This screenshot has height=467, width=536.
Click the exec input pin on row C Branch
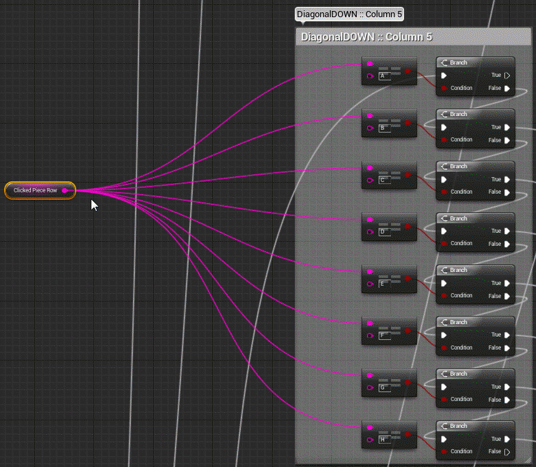pyautogui.click(x=444, y=179)
